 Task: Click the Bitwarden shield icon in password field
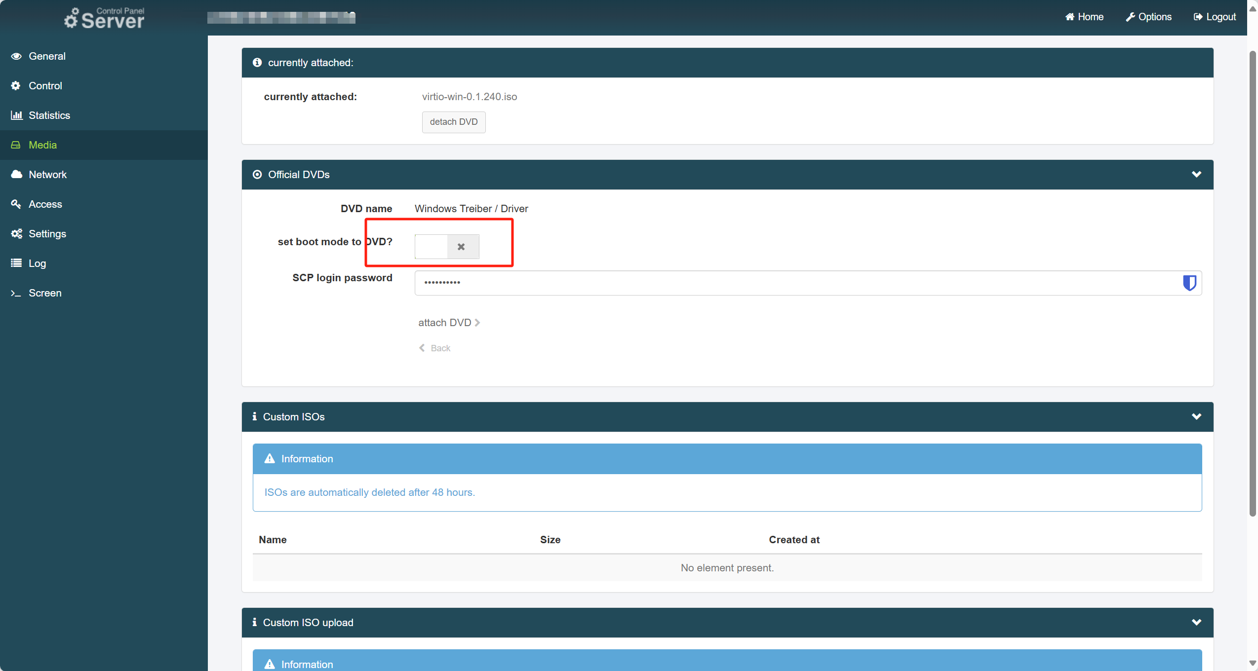click(1189, 283)
